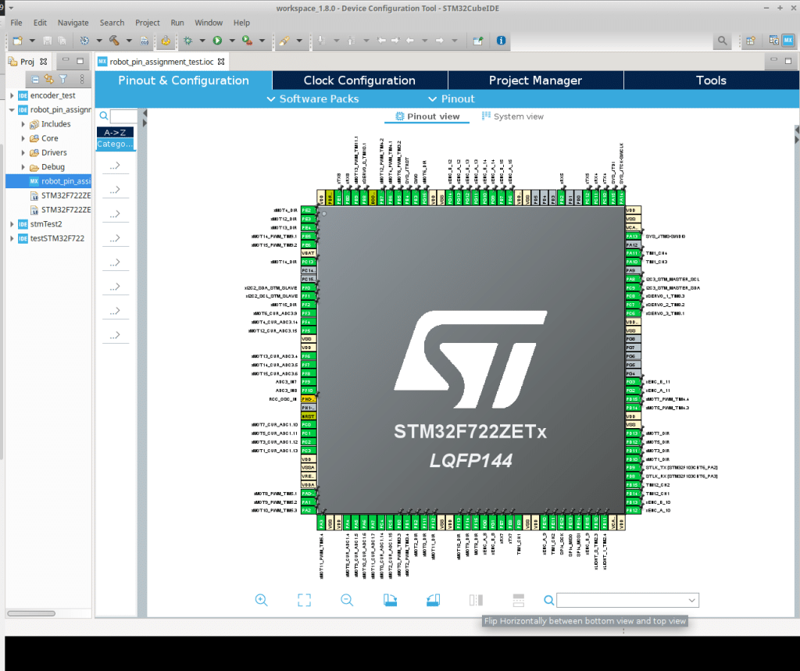Zoom in on the chip pinout view
The image size is (800, 671).
coord(261,600)
